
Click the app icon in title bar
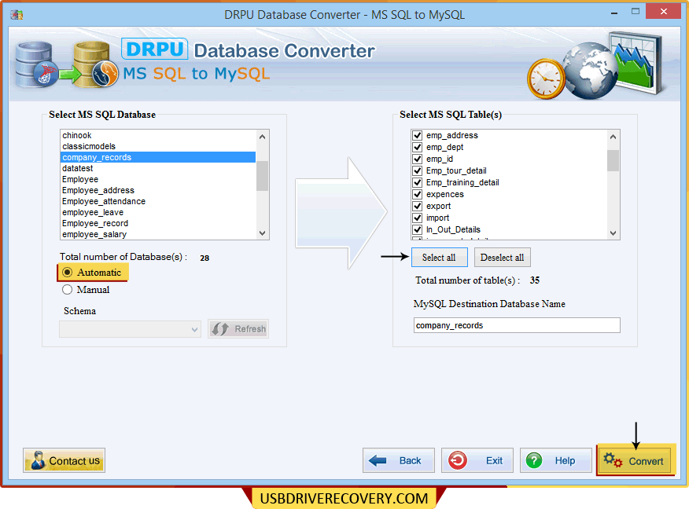pos(17,14)
